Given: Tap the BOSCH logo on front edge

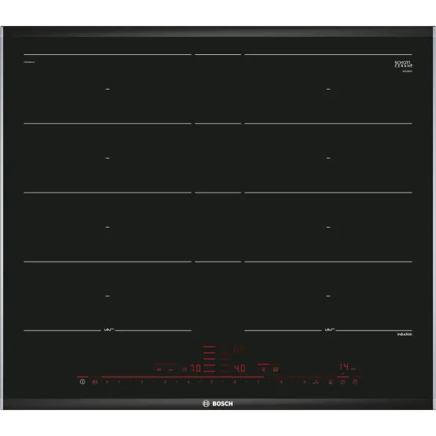Looking at the screenshot, I should pos(218,404).
